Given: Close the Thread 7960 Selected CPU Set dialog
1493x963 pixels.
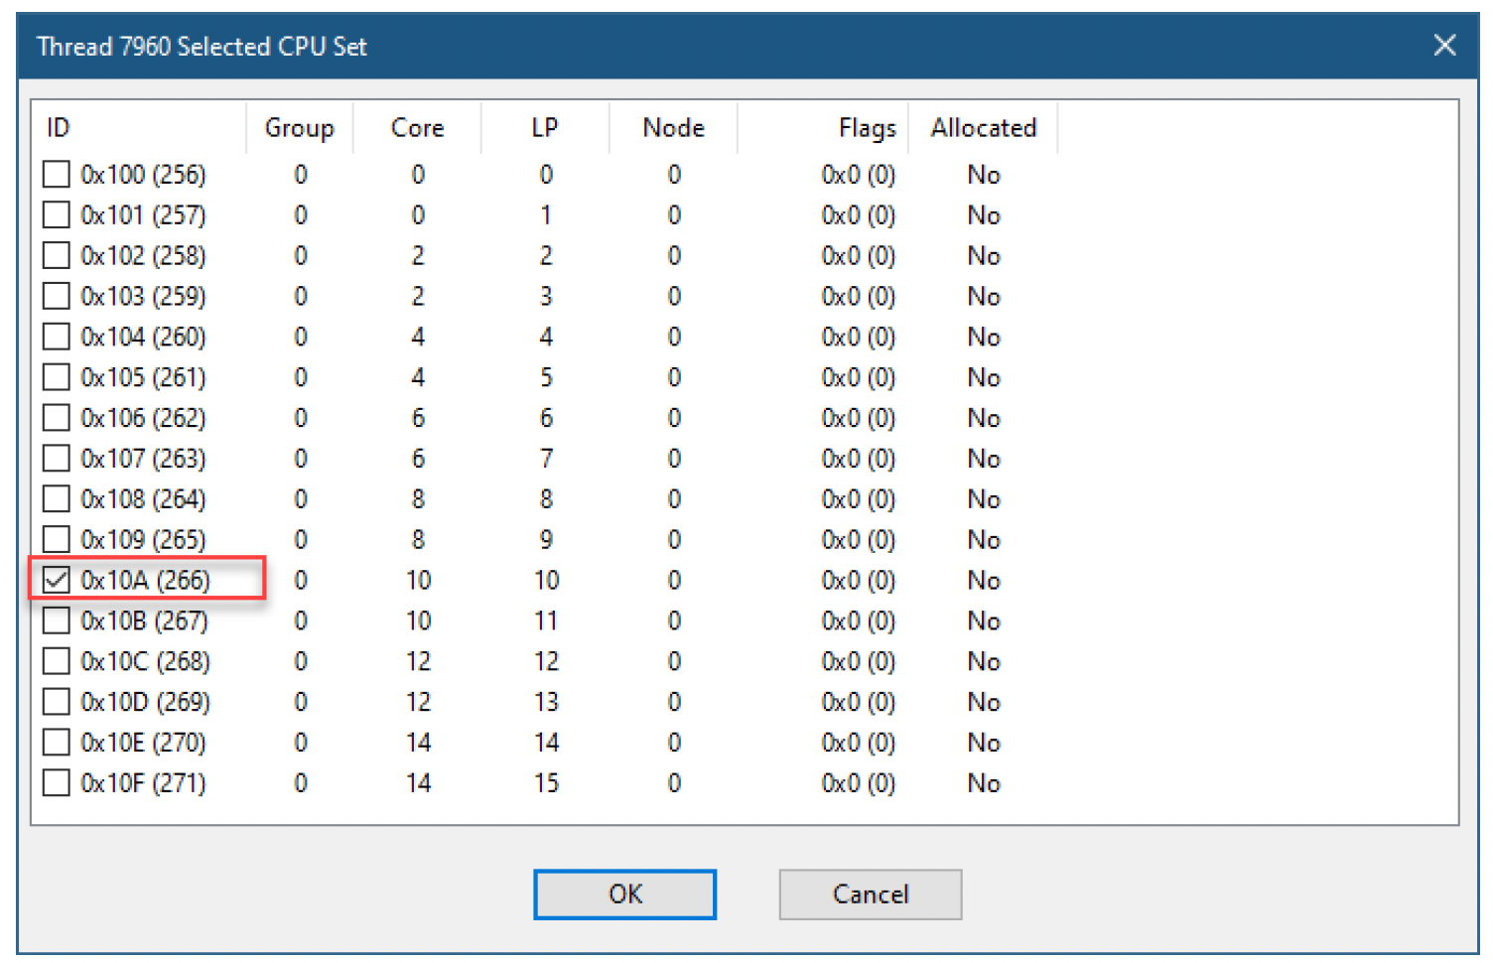Looking at the screenshot, I should [x=1444, y=45].
